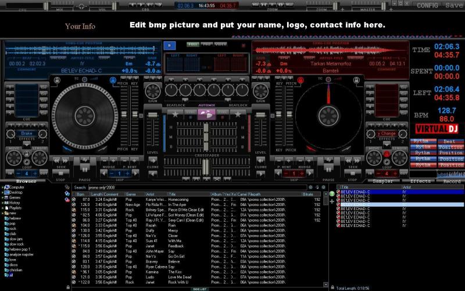Image resolution: width=465 pixels, height=291 pixels.
Task: Click right deck cue point 3 button
Action: coord(370,100)
